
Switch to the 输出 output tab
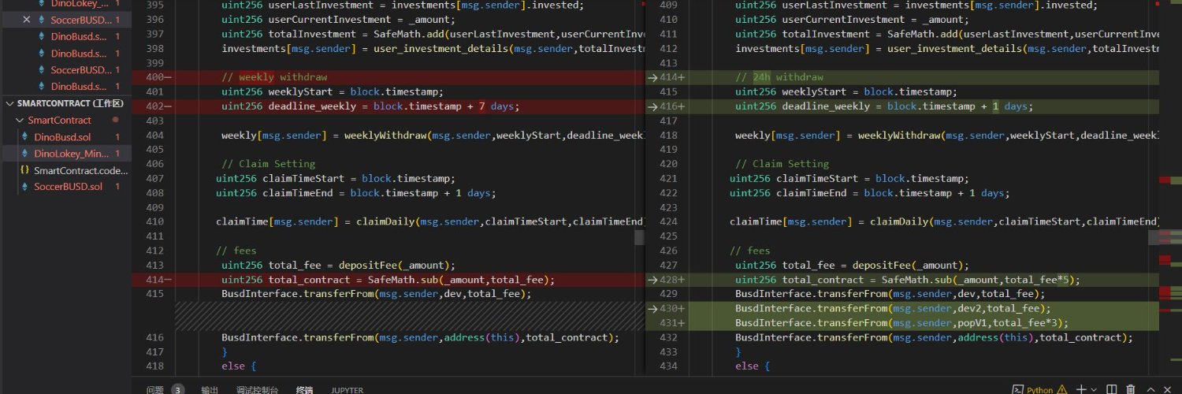[x=210, y=389]
